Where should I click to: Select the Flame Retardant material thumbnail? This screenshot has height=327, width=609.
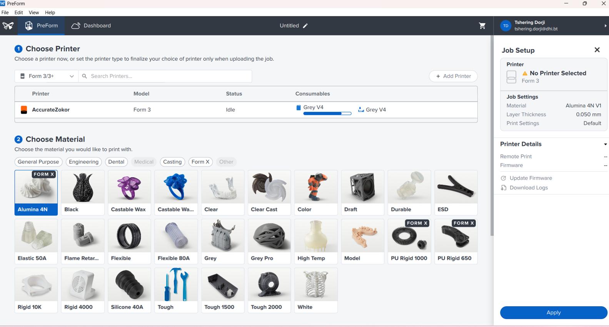point(83,241)
